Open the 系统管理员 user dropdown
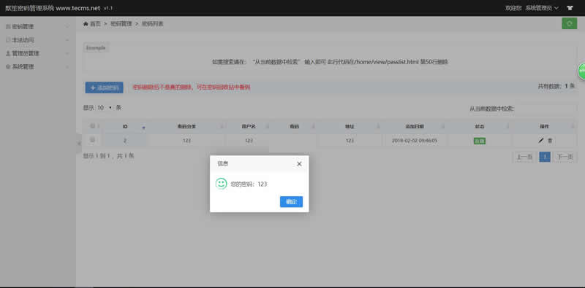Viewport: 585px width, 288px height. coord(542,8)
